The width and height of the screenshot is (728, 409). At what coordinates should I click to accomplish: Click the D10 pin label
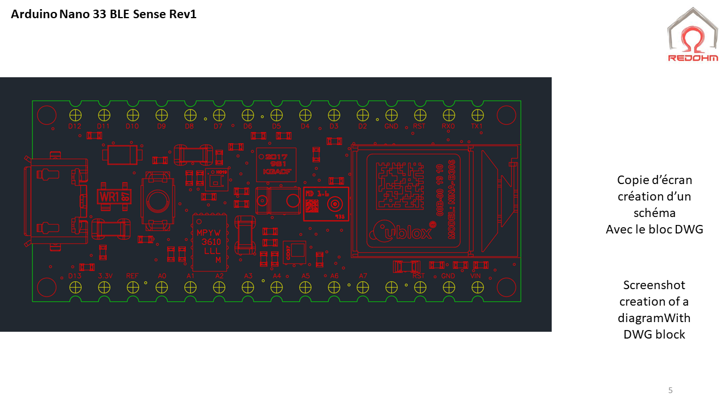(x=132, y=126)
